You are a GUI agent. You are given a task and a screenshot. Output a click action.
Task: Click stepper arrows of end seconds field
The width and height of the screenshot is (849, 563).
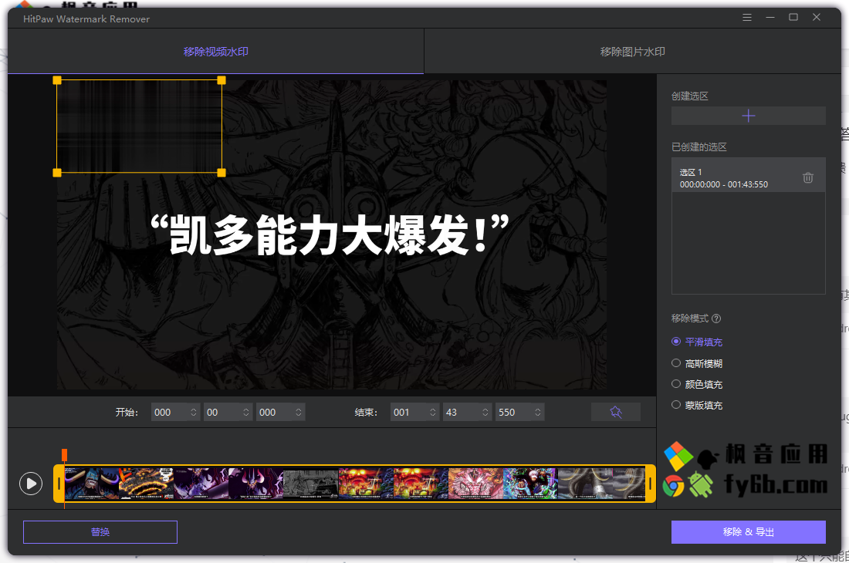(485, 412)
